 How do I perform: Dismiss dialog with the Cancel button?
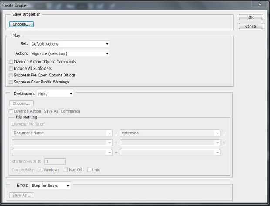point(251,26)
